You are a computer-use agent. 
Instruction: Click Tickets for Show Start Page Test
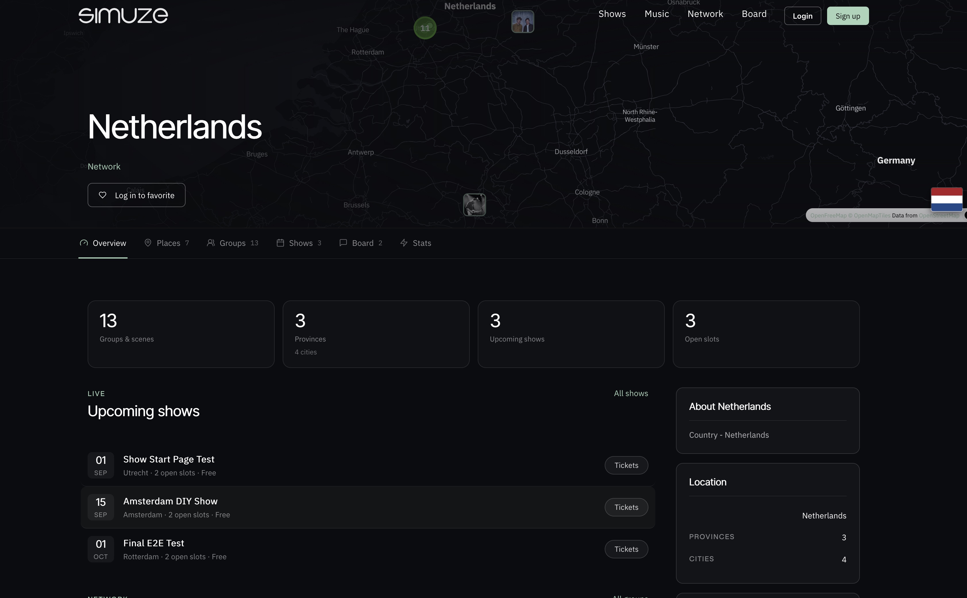[x=626, y=465]
